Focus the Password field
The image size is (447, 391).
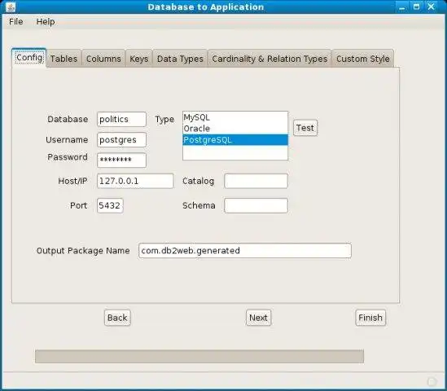click(122, 160)
